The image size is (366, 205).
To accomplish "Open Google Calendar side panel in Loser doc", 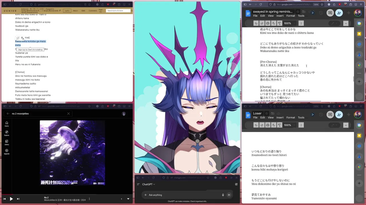I will pos(359,125).
